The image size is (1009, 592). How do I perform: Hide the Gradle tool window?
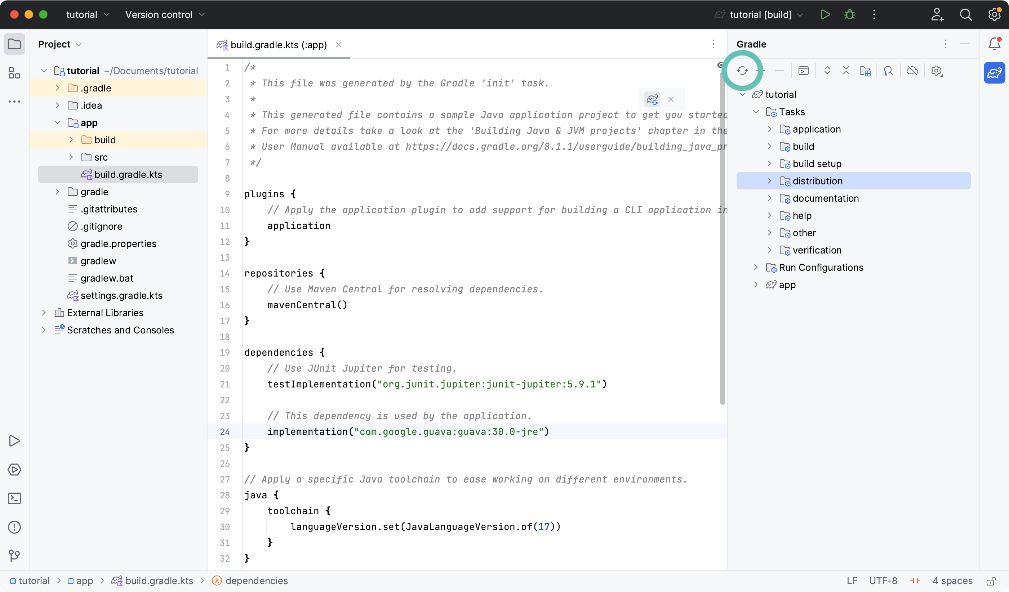964,44
